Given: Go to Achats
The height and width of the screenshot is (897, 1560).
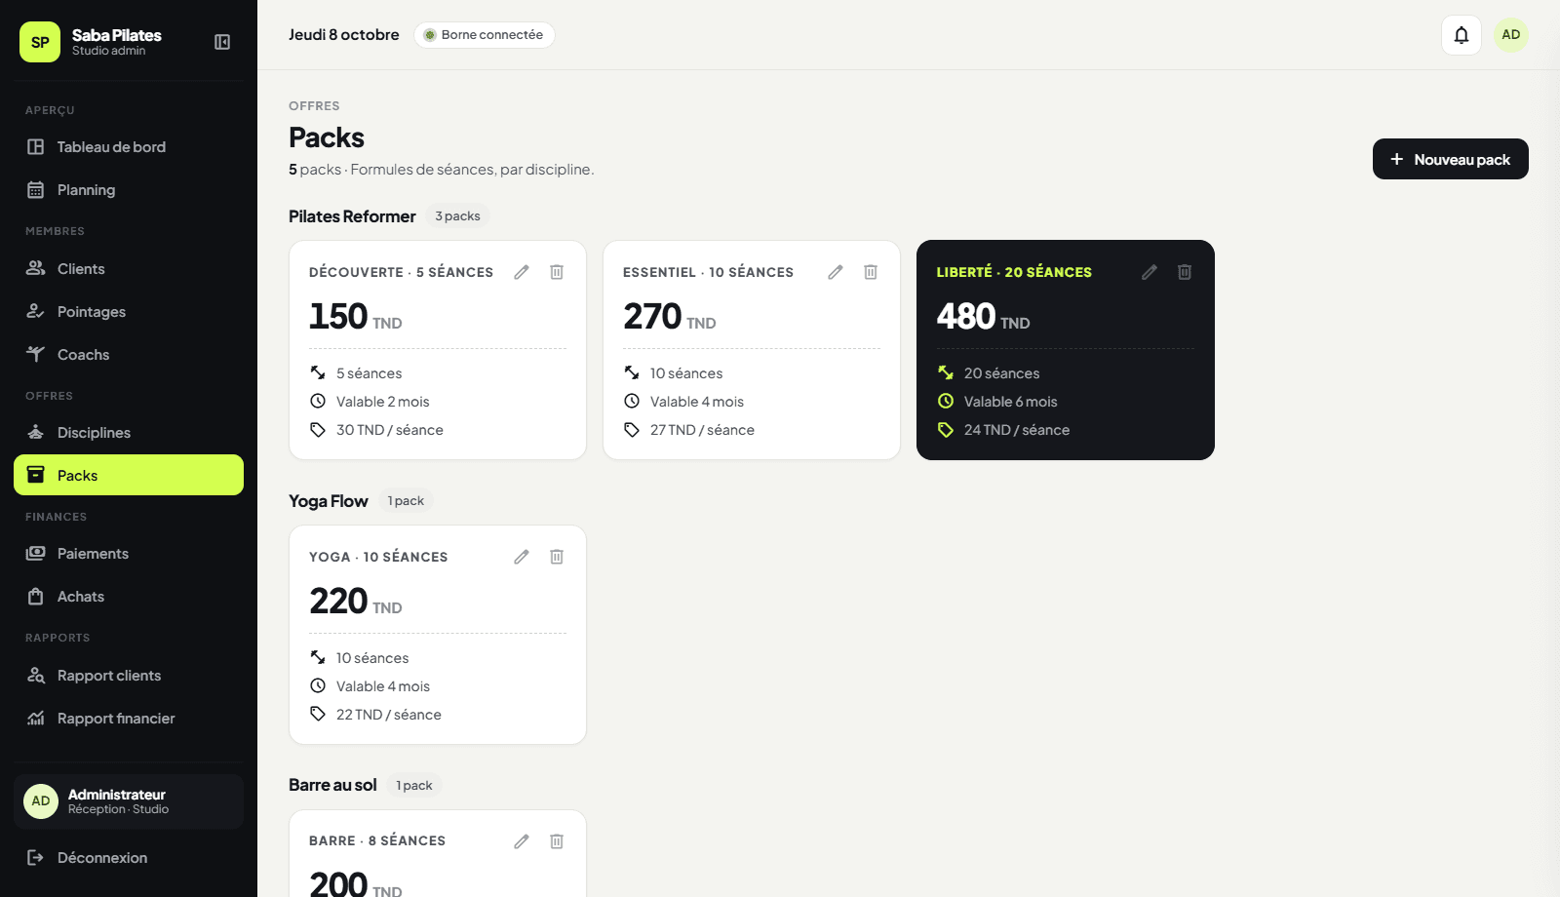Looking at the screenshot, I should tap(129, 596).
